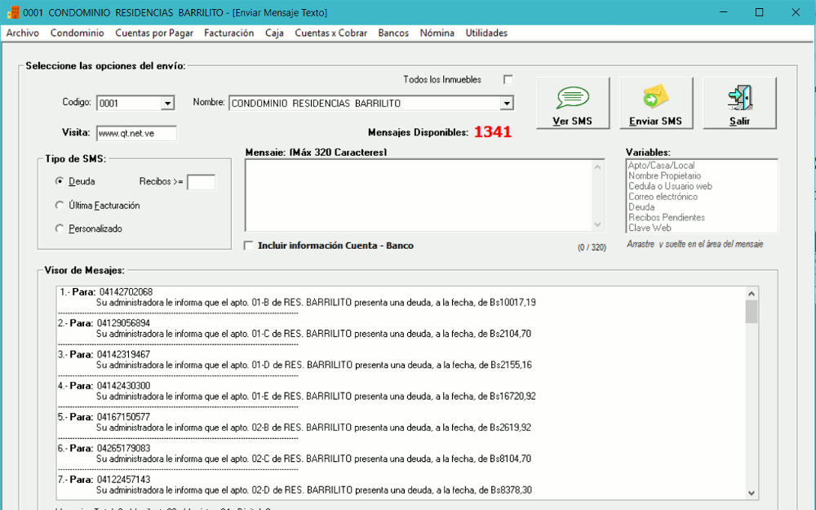Open the Nombre condominium dropdown
The width and height of the screenshot is (816, 510).
point(506,104)
